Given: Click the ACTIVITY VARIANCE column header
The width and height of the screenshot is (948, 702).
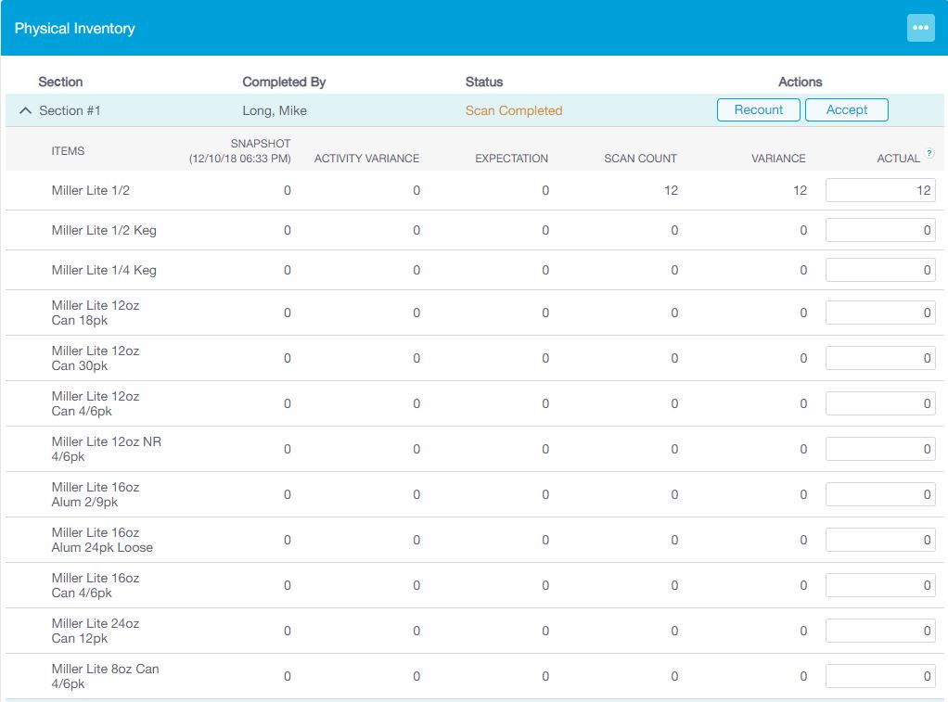Looking at the screenshot, I should tap(366, 159).
